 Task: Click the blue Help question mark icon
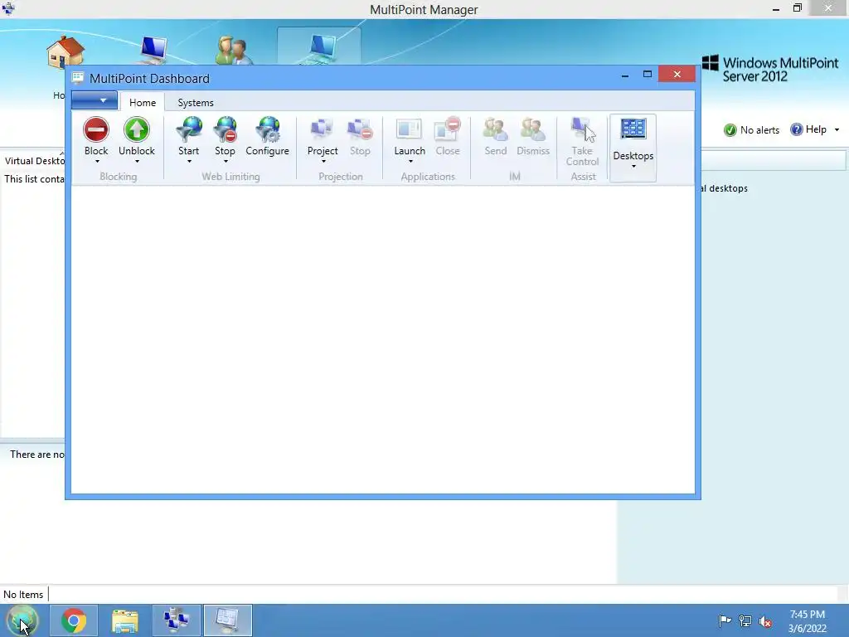[797, 129]
